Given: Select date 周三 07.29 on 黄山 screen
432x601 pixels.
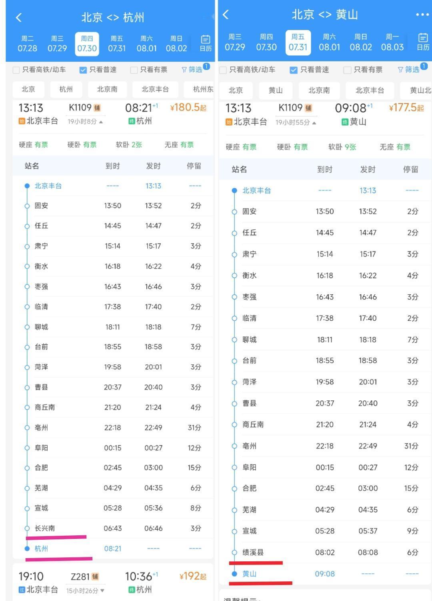Looking at the screenshot, I should 235,42.
